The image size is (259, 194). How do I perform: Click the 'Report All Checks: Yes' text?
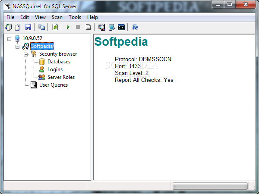coord(144,80)
